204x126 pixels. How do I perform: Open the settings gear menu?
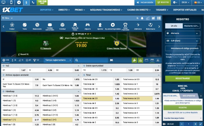(x=175, y=2)
